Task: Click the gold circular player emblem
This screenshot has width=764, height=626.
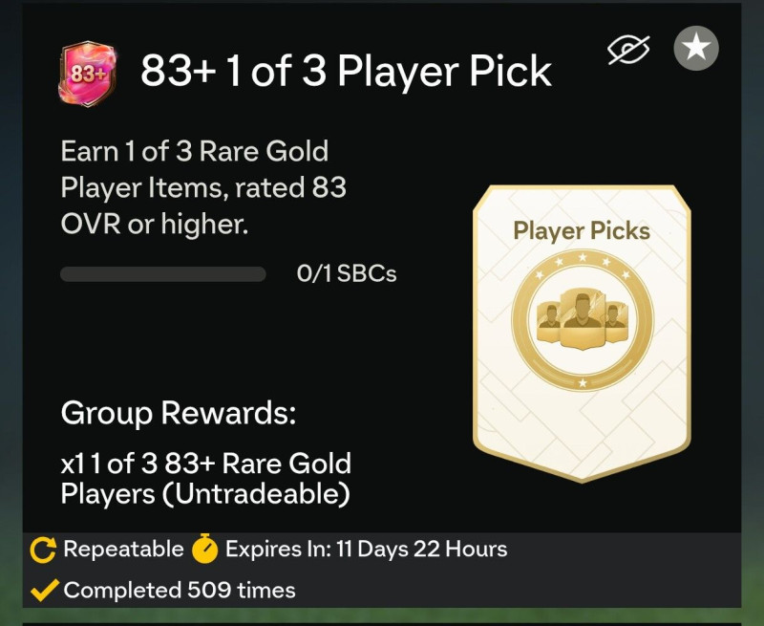Action: (583, 321)
